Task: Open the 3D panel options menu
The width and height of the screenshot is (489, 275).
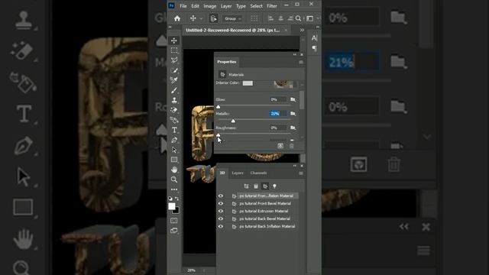Action: 301,173
